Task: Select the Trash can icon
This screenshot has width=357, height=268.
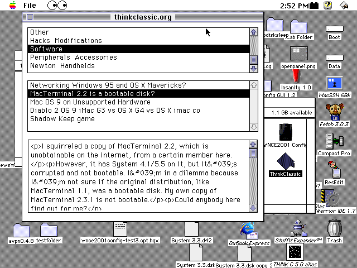Action: pyautogui.click(x=335, y=228)
